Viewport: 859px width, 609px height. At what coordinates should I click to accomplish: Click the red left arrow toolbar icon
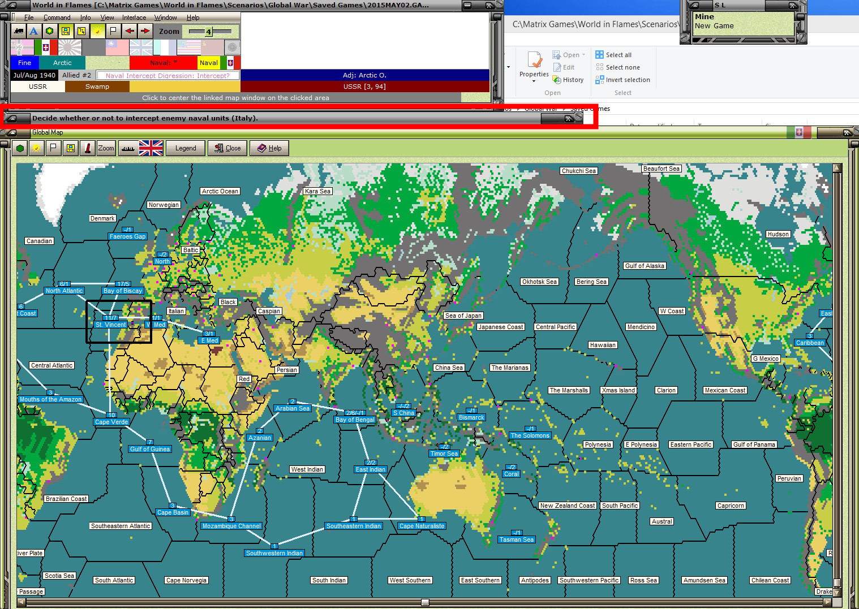click(x=130, y=31)
